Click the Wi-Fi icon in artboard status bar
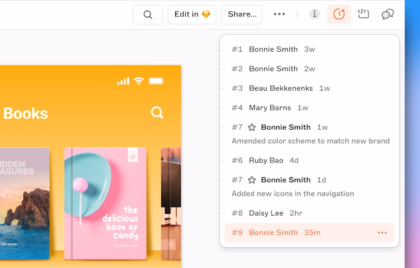 tap(139, 81)
